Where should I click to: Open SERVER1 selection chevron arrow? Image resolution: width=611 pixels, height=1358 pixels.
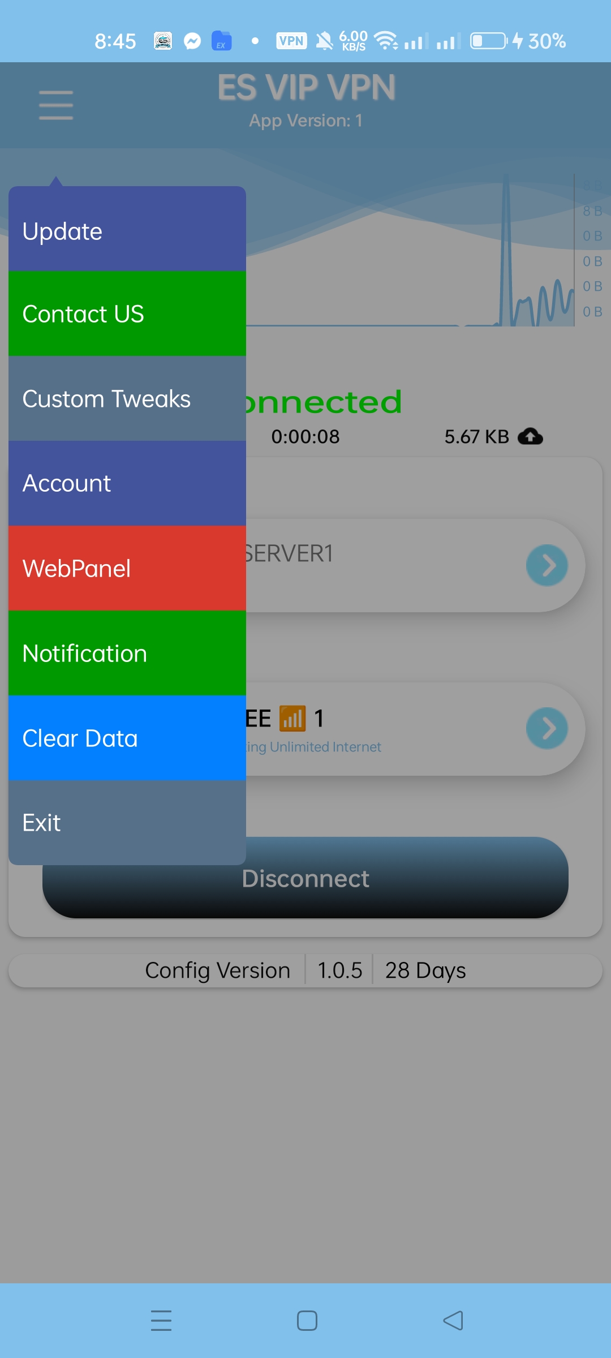(x=547, y=565)
